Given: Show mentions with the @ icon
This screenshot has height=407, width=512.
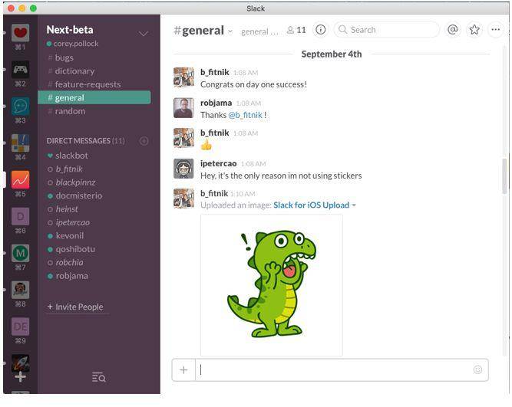Looking at the screenshot, I should click(453, 30).
